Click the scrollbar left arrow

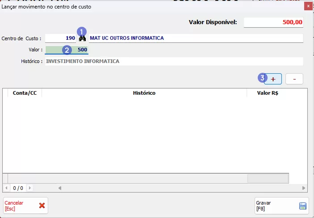pos(59,188)
